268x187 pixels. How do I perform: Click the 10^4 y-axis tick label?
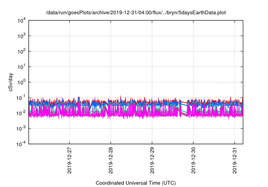pos(22,21)
